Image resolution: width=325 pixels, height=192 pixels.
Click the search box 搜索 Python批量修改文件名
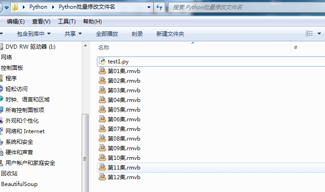[247, 7]
